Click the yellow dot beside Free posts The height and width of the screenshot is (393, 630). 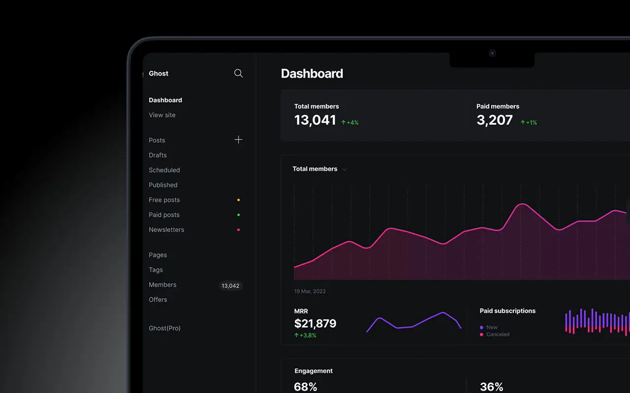[x=238, y=200]
